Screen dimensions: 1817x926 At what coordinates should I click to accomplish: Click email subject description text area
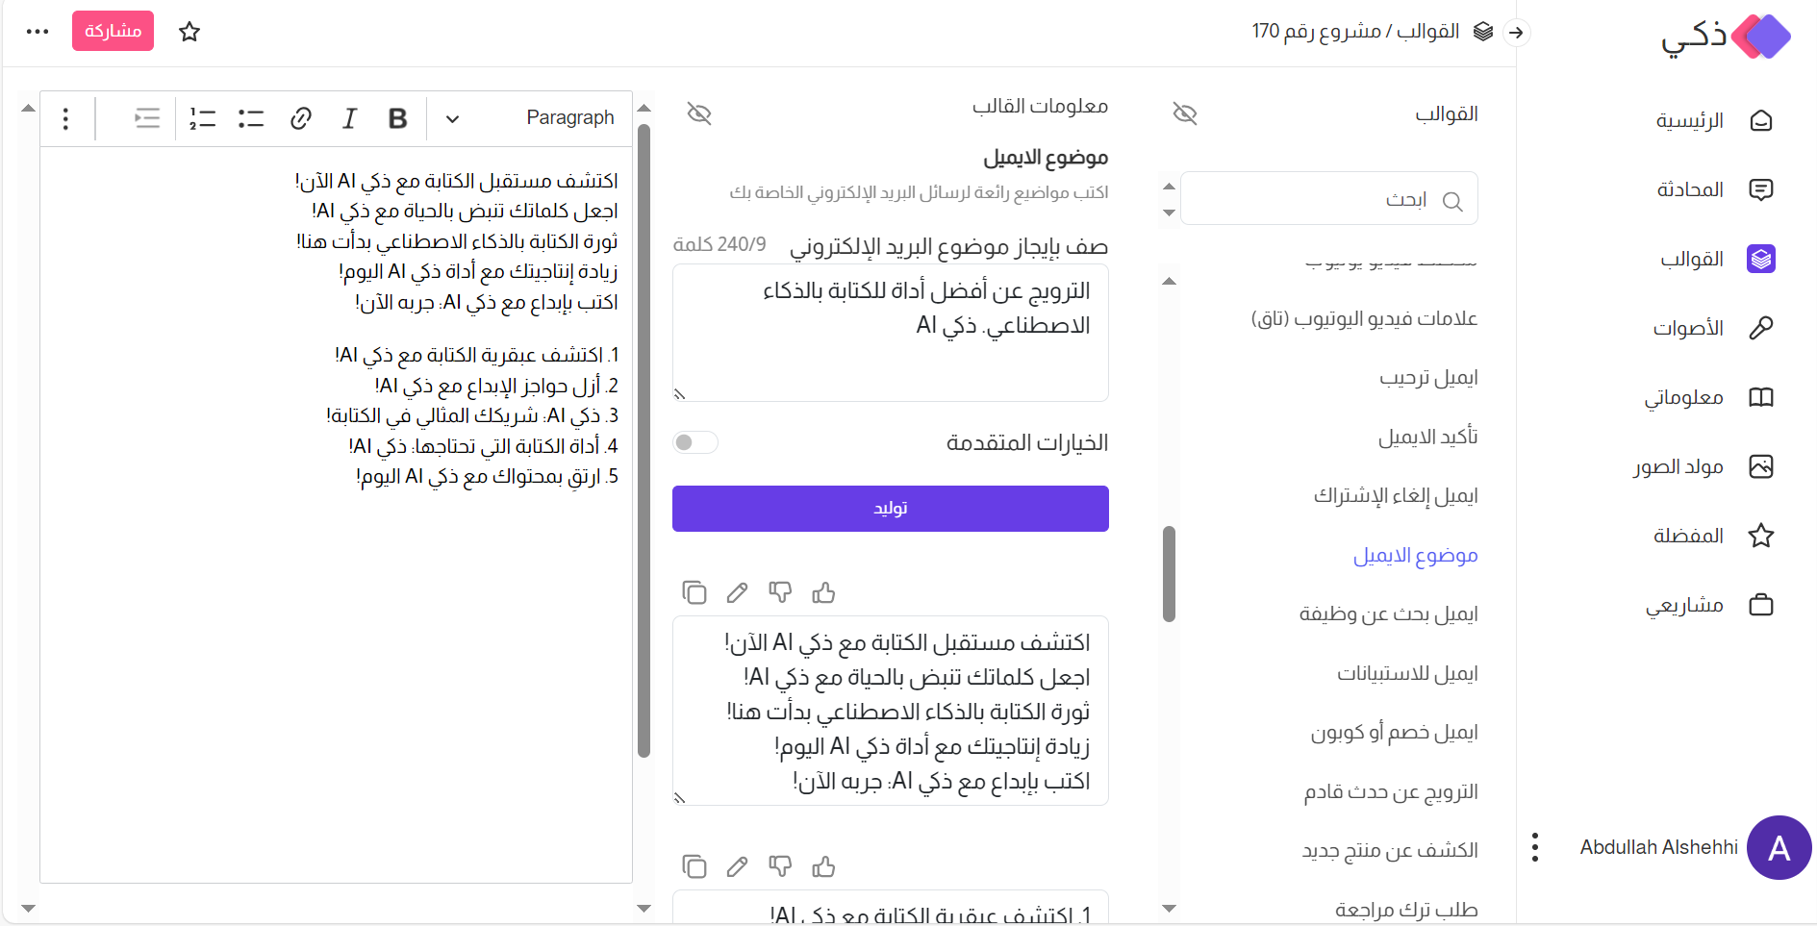[x=891, y=333]
